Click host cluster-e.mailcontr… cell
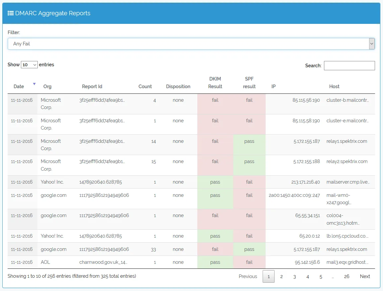Screen dimensions: 383x291 click(x=348, y=121)
